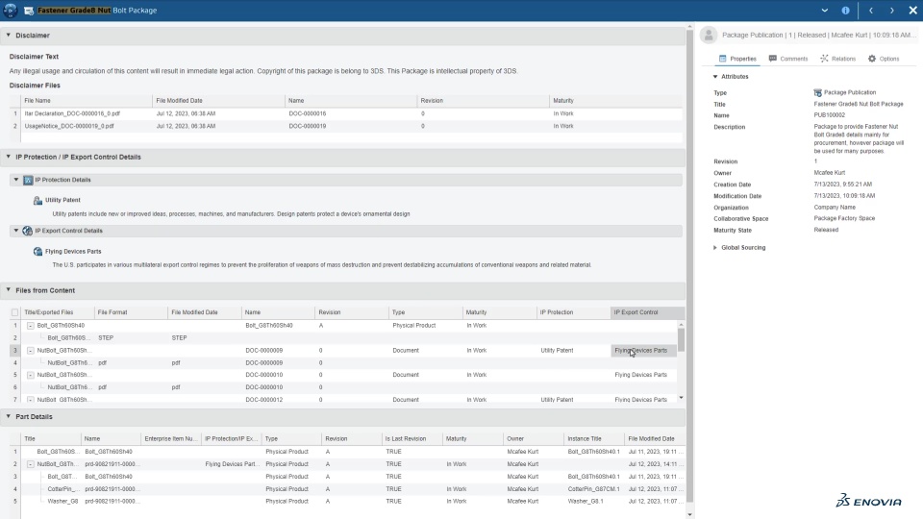Go to previous item arrow
The image size is (923, 519).
(x=871, y=10)
